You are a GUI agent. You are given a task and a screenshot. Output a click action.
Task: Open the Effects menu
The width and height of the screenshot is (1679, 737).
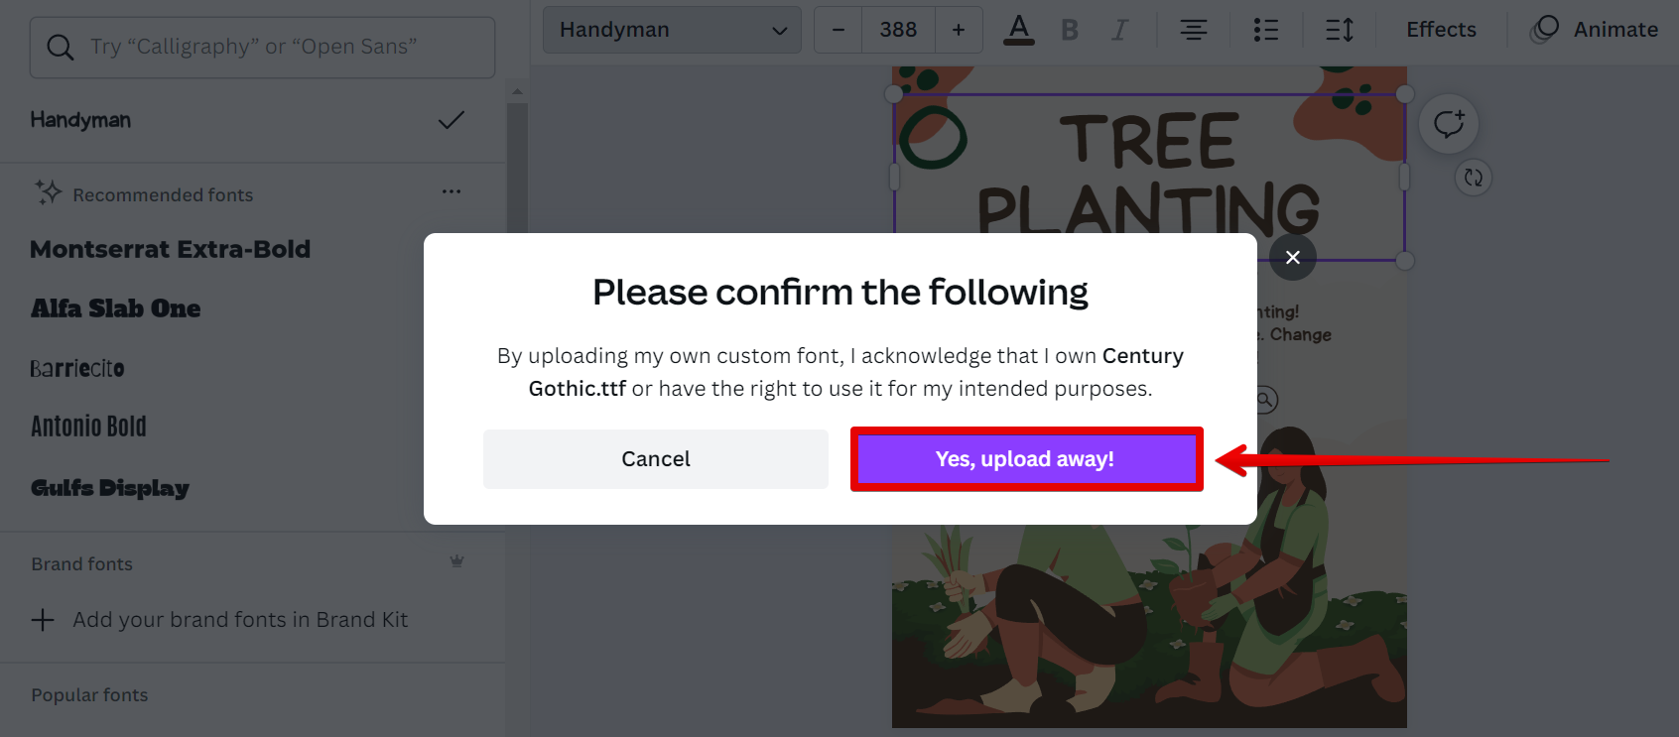(1441, 30)
